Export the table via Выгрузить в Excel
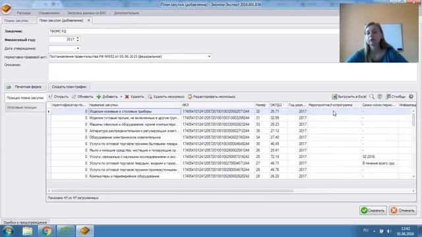The image size is (422, 237). coord(349,97)
